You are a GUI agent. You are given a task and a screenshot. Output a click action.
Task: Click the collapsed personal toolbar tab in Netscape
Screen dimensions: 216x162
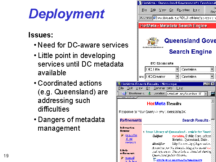coord(127,98)
